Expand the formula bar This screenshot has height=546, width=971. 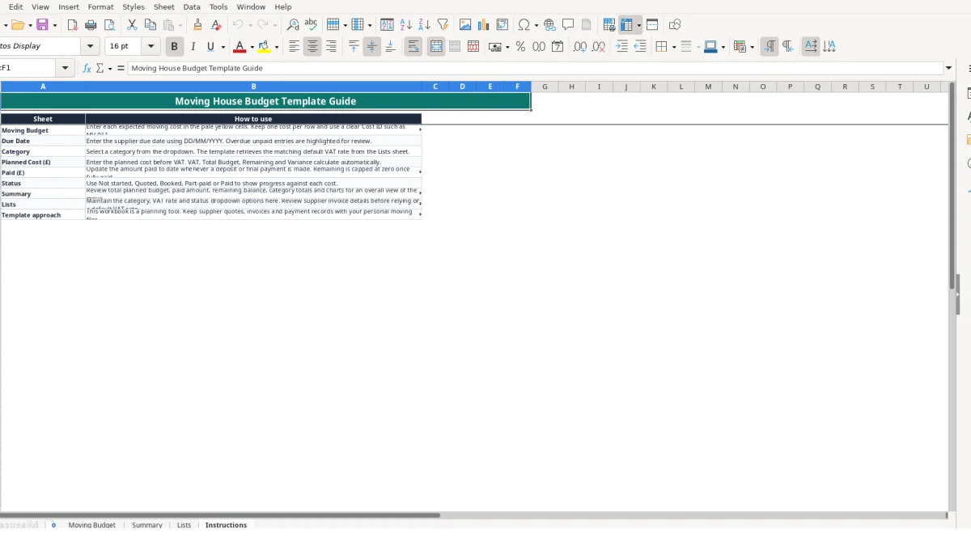(x=949, y=68)
